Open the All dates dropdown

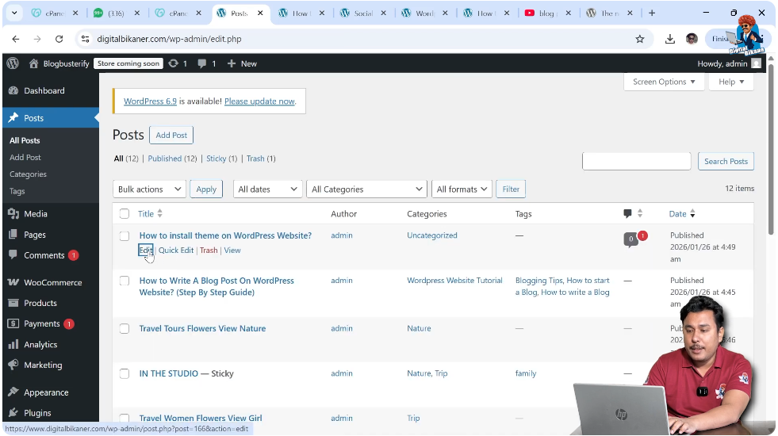pyautogui.click(x=267, y=189)
